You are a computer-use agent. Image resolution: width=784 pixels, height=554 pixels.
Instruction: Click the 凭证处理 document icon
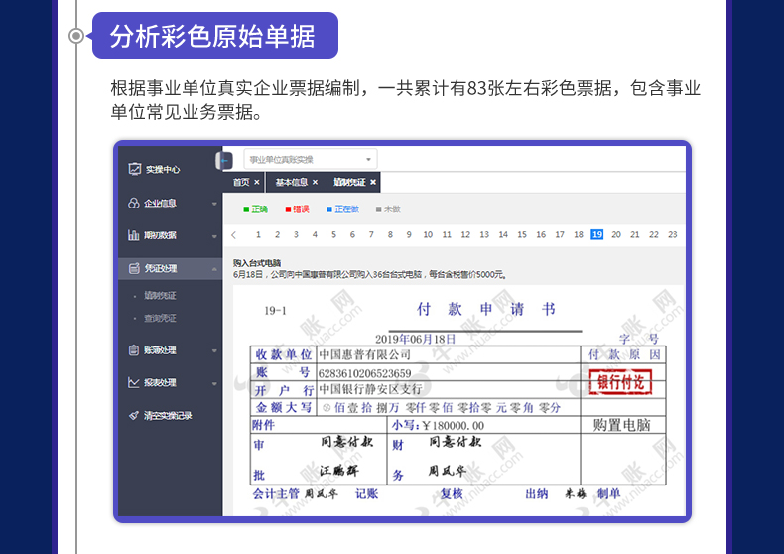[x=134, y=268]
